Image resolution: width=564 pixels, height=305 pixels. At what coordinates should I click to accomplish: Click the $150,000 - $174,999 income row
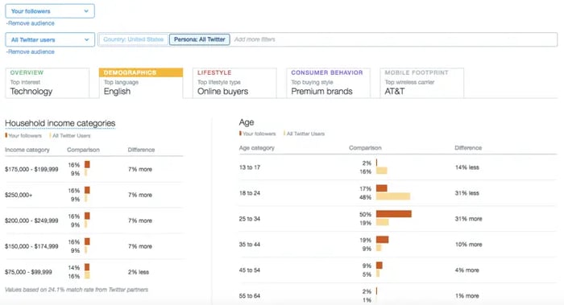(94, 246)
